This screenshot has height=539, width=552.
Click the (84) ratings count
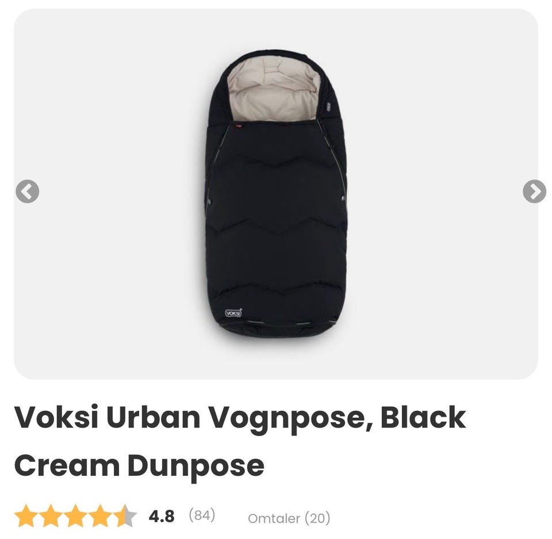pyautogui.click(x=202, y=515)
